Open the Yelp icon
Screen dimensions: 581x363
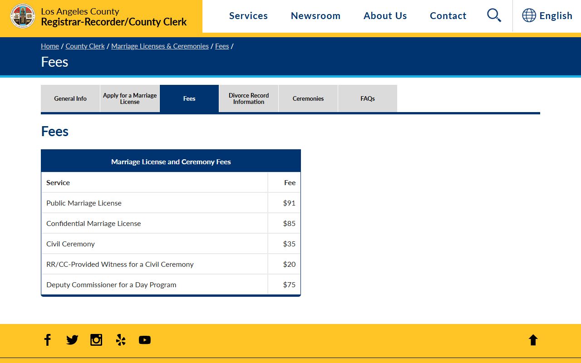click(121, 340)
